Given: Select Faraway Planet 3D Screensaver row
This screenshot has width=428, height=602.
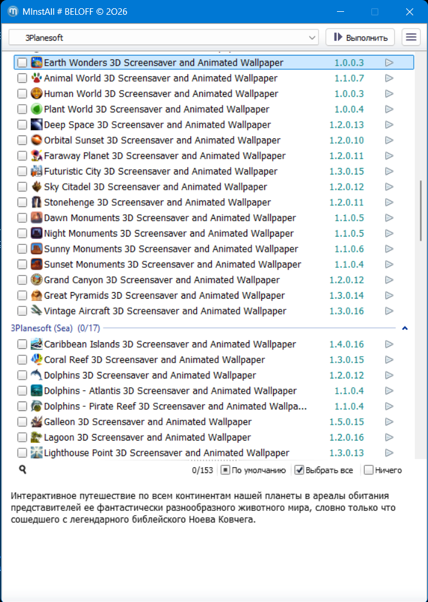Looking at the screenshot, I should (x=214, y=156).
